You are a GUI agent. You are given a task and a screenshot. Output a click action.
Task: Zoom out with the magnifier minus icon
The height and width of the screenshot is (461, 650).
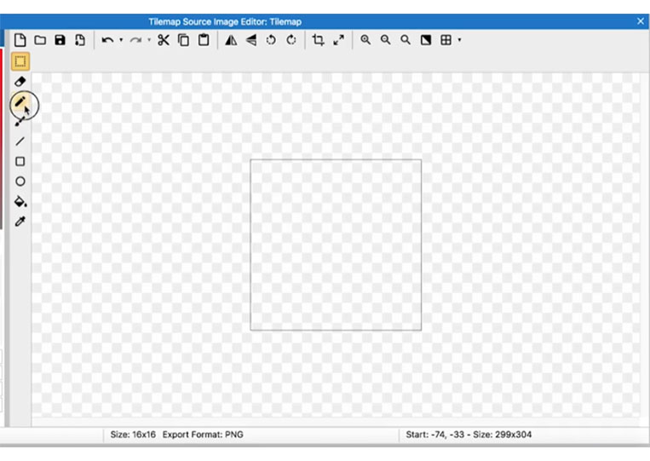386,40
